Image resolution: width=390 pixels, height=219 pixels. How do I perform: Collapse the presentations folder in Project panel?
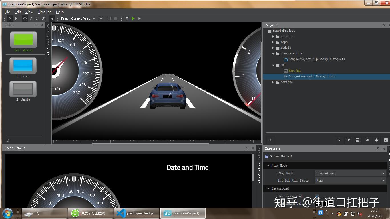[273, 53]
